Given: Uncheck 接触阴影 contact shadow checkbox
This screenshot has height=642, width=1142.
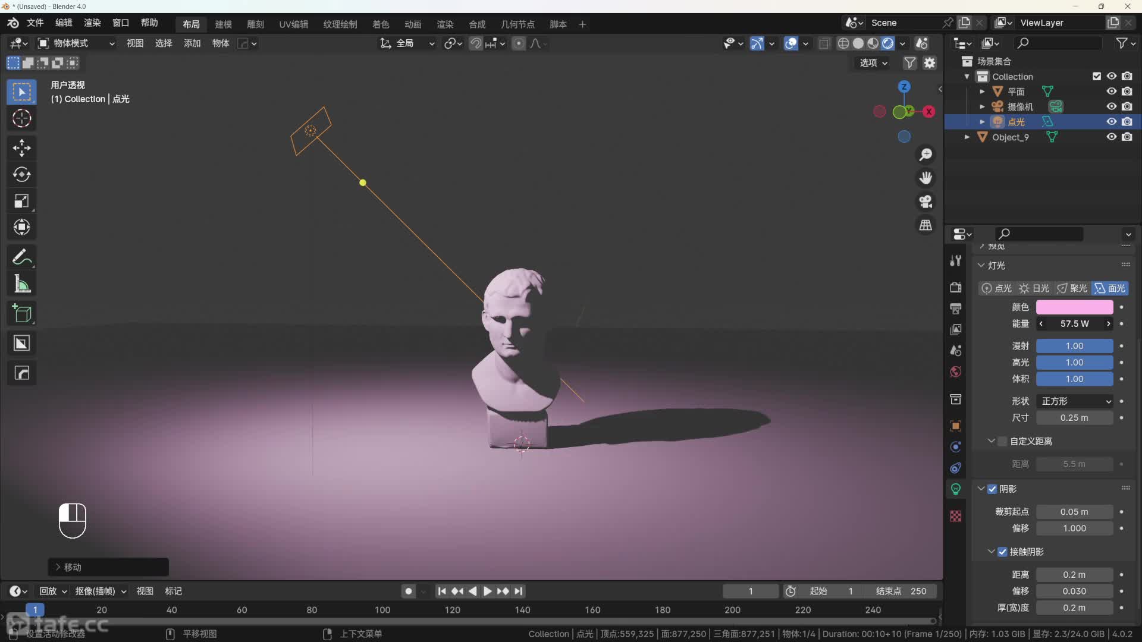Looking at the screenshot, I should [x=1003, y=552].
